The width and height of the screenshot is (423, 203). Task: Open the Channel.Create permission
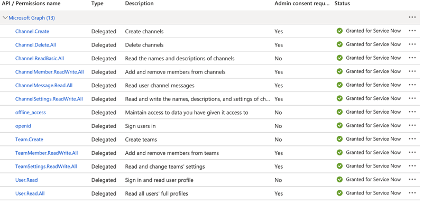click(x=32, y=31)
